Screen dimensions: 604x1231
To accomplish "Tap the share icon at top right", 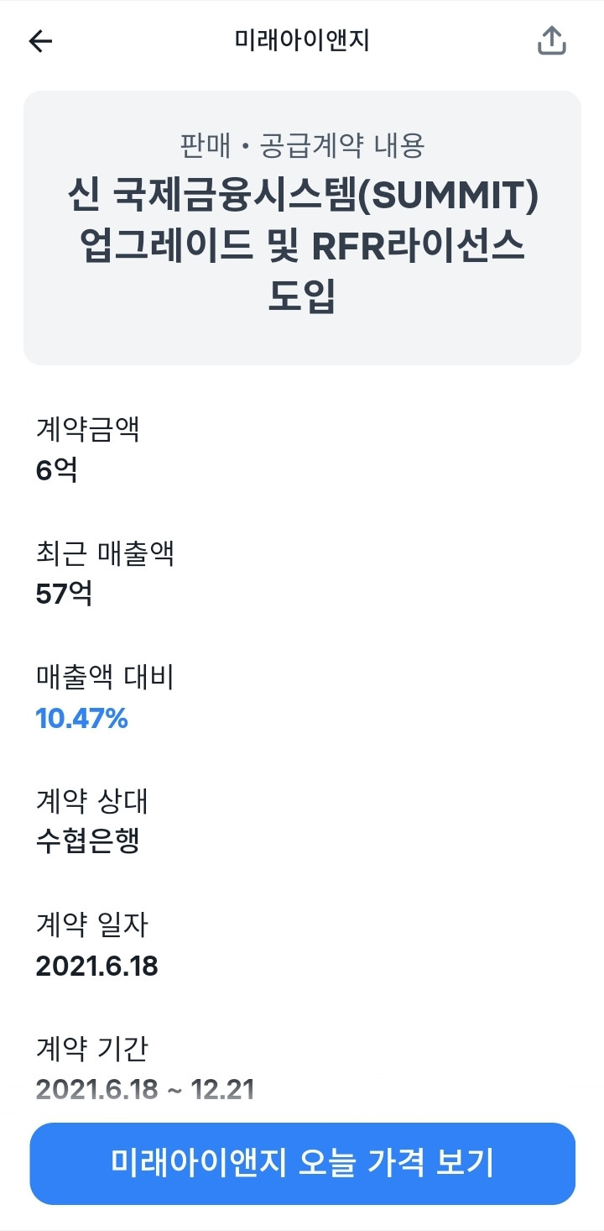I will 552,41.
